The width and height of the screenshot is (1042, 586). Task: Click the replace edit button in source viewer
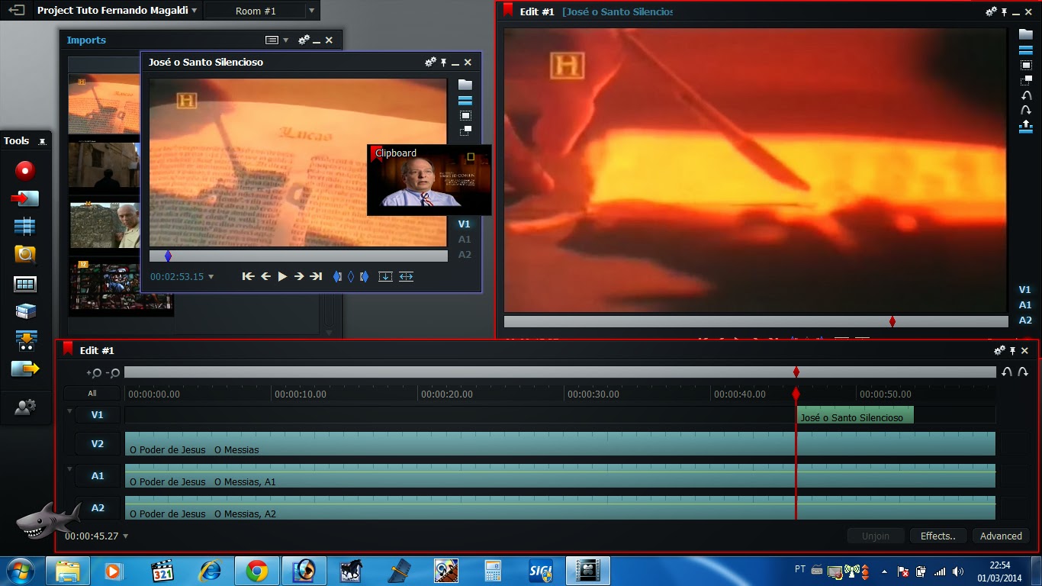tap(406, 276)
